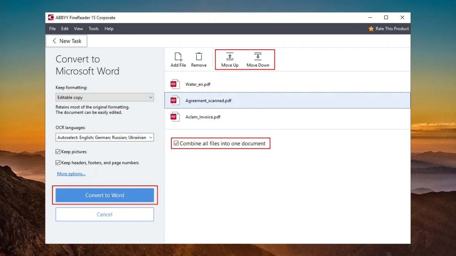Click the Add File icon
This screenshot has height=256, width=456.
pos(178,57)
